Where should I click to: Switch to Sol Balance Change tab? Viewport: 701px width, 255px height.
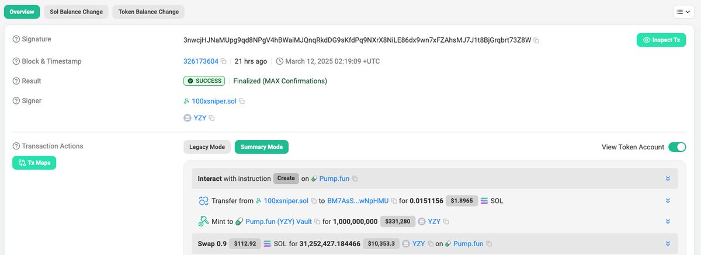coord(76,12)
